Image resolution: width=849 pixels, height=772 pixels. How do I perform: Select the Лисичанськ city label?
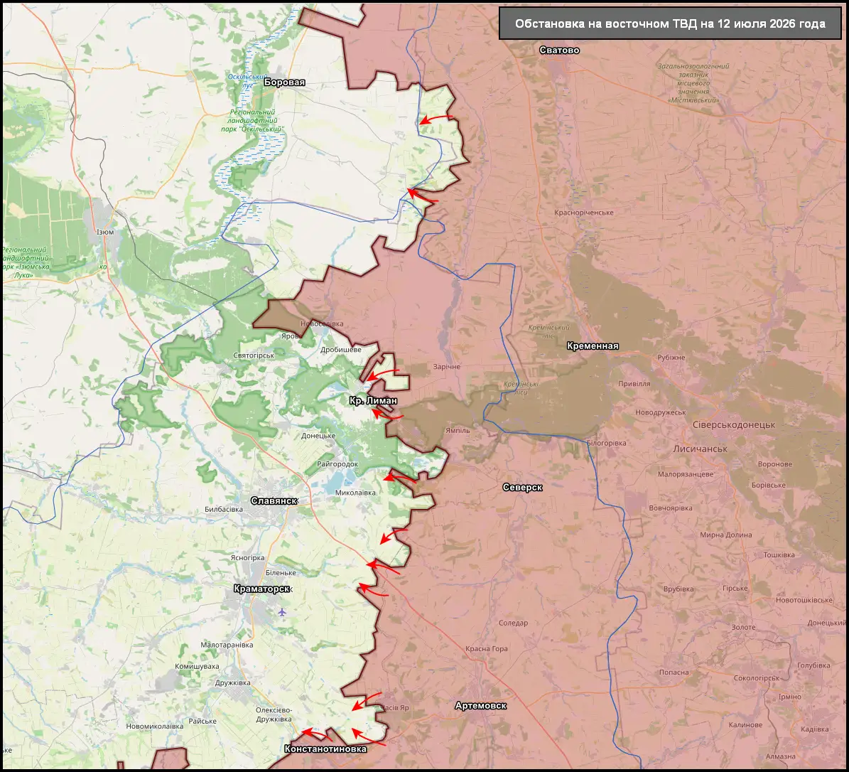coord(700,449)
